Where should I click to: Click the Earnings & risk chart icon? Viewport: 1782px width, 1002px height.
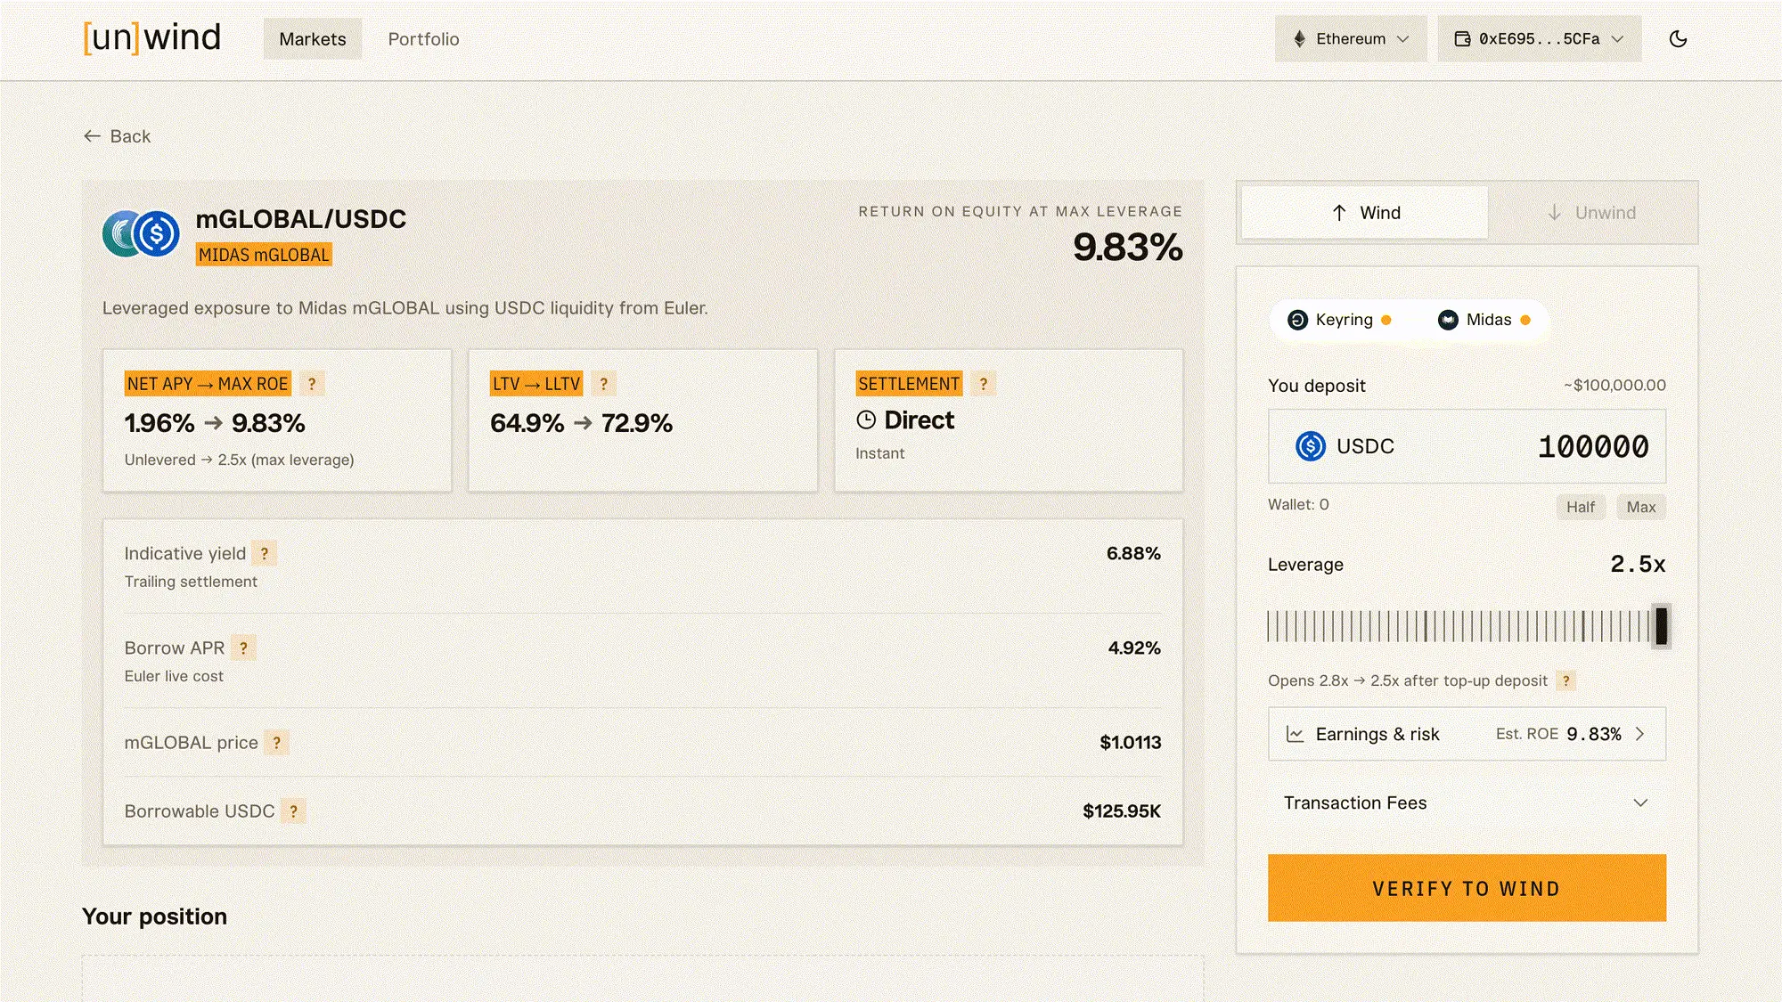1295,735
